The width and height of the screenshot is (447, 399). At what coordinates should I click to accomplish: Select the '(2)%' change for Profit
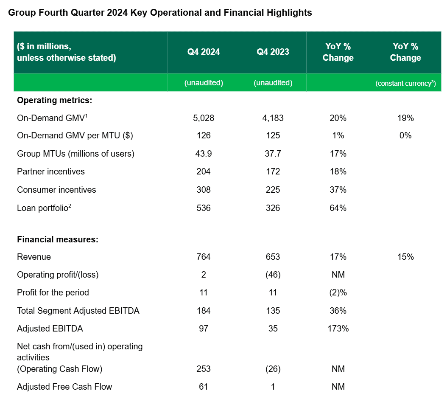pyautogui.click(x=338, y=292)
